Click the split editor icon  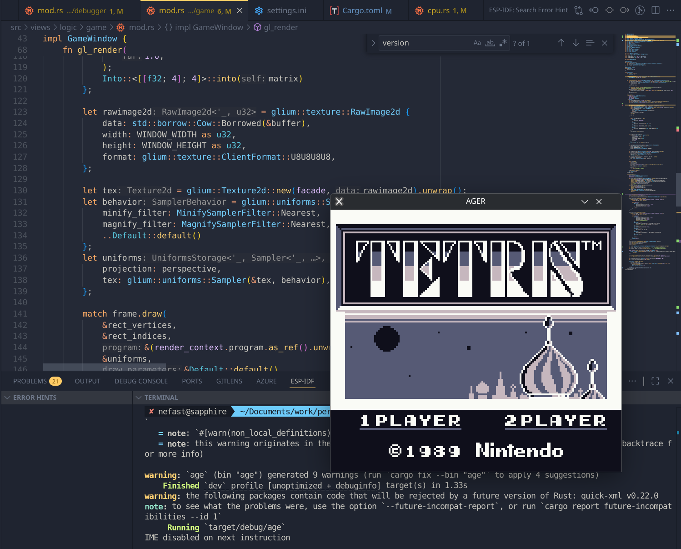656,10
